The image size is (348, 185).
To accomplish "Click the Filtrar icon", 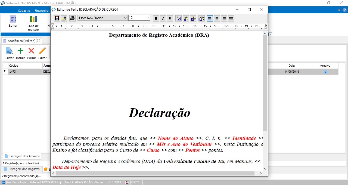I will tap(10, 53).
